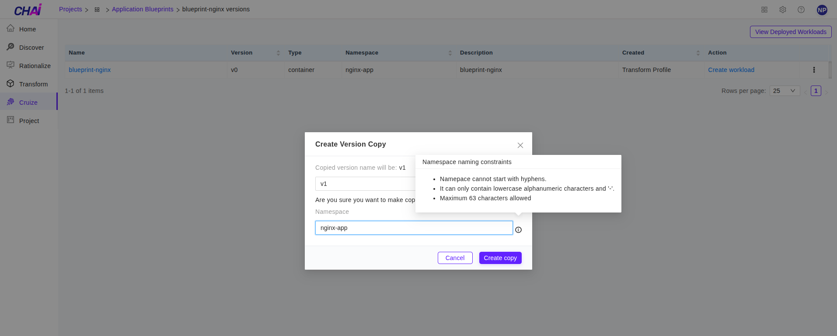Sort table by Created column
This screenshot has height=336, width=837.
point(698,53)
